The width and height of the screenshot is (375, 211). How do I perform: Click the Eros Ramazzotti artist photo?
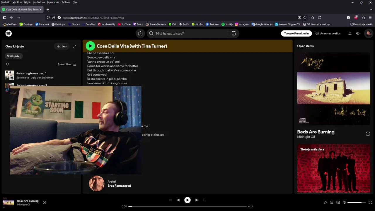coord(96,183)
